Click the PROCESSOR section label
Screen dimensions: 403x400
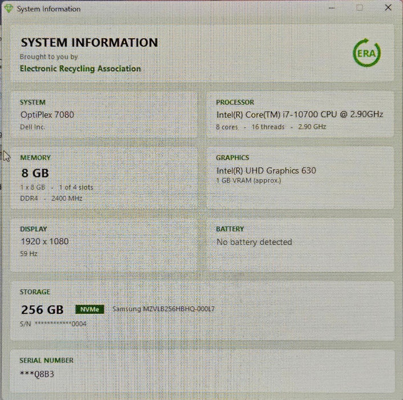pos(235,102)
